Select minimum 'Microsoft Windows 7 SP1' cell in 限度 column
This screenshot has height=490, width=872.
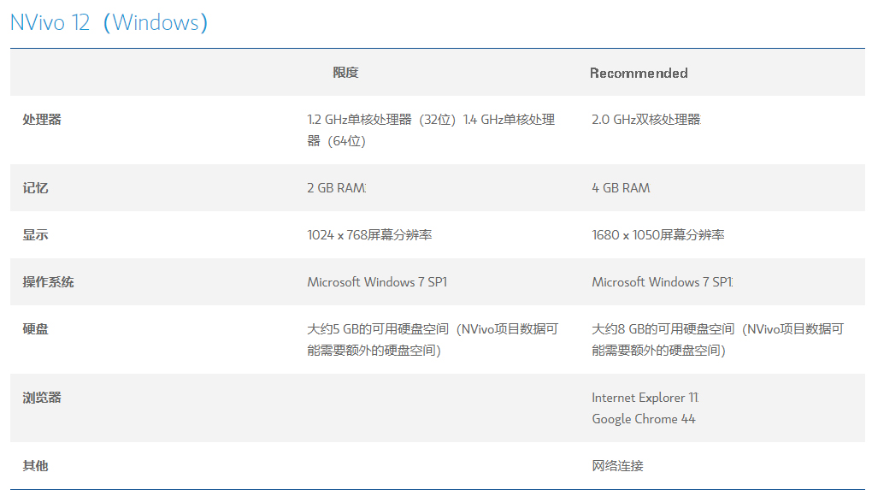coord(377,282)
